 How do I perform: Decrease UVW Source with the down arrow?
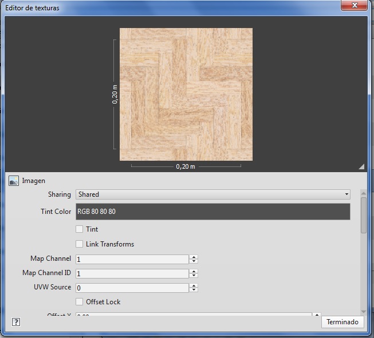194,291
